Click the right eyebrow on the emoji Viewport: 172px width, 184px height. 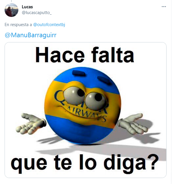pos(104,80)
